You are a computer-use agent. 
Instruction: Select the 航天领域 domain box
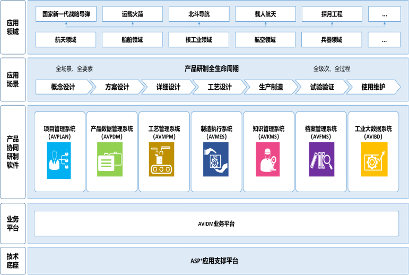pyautogui.click(x=66, y=40)
